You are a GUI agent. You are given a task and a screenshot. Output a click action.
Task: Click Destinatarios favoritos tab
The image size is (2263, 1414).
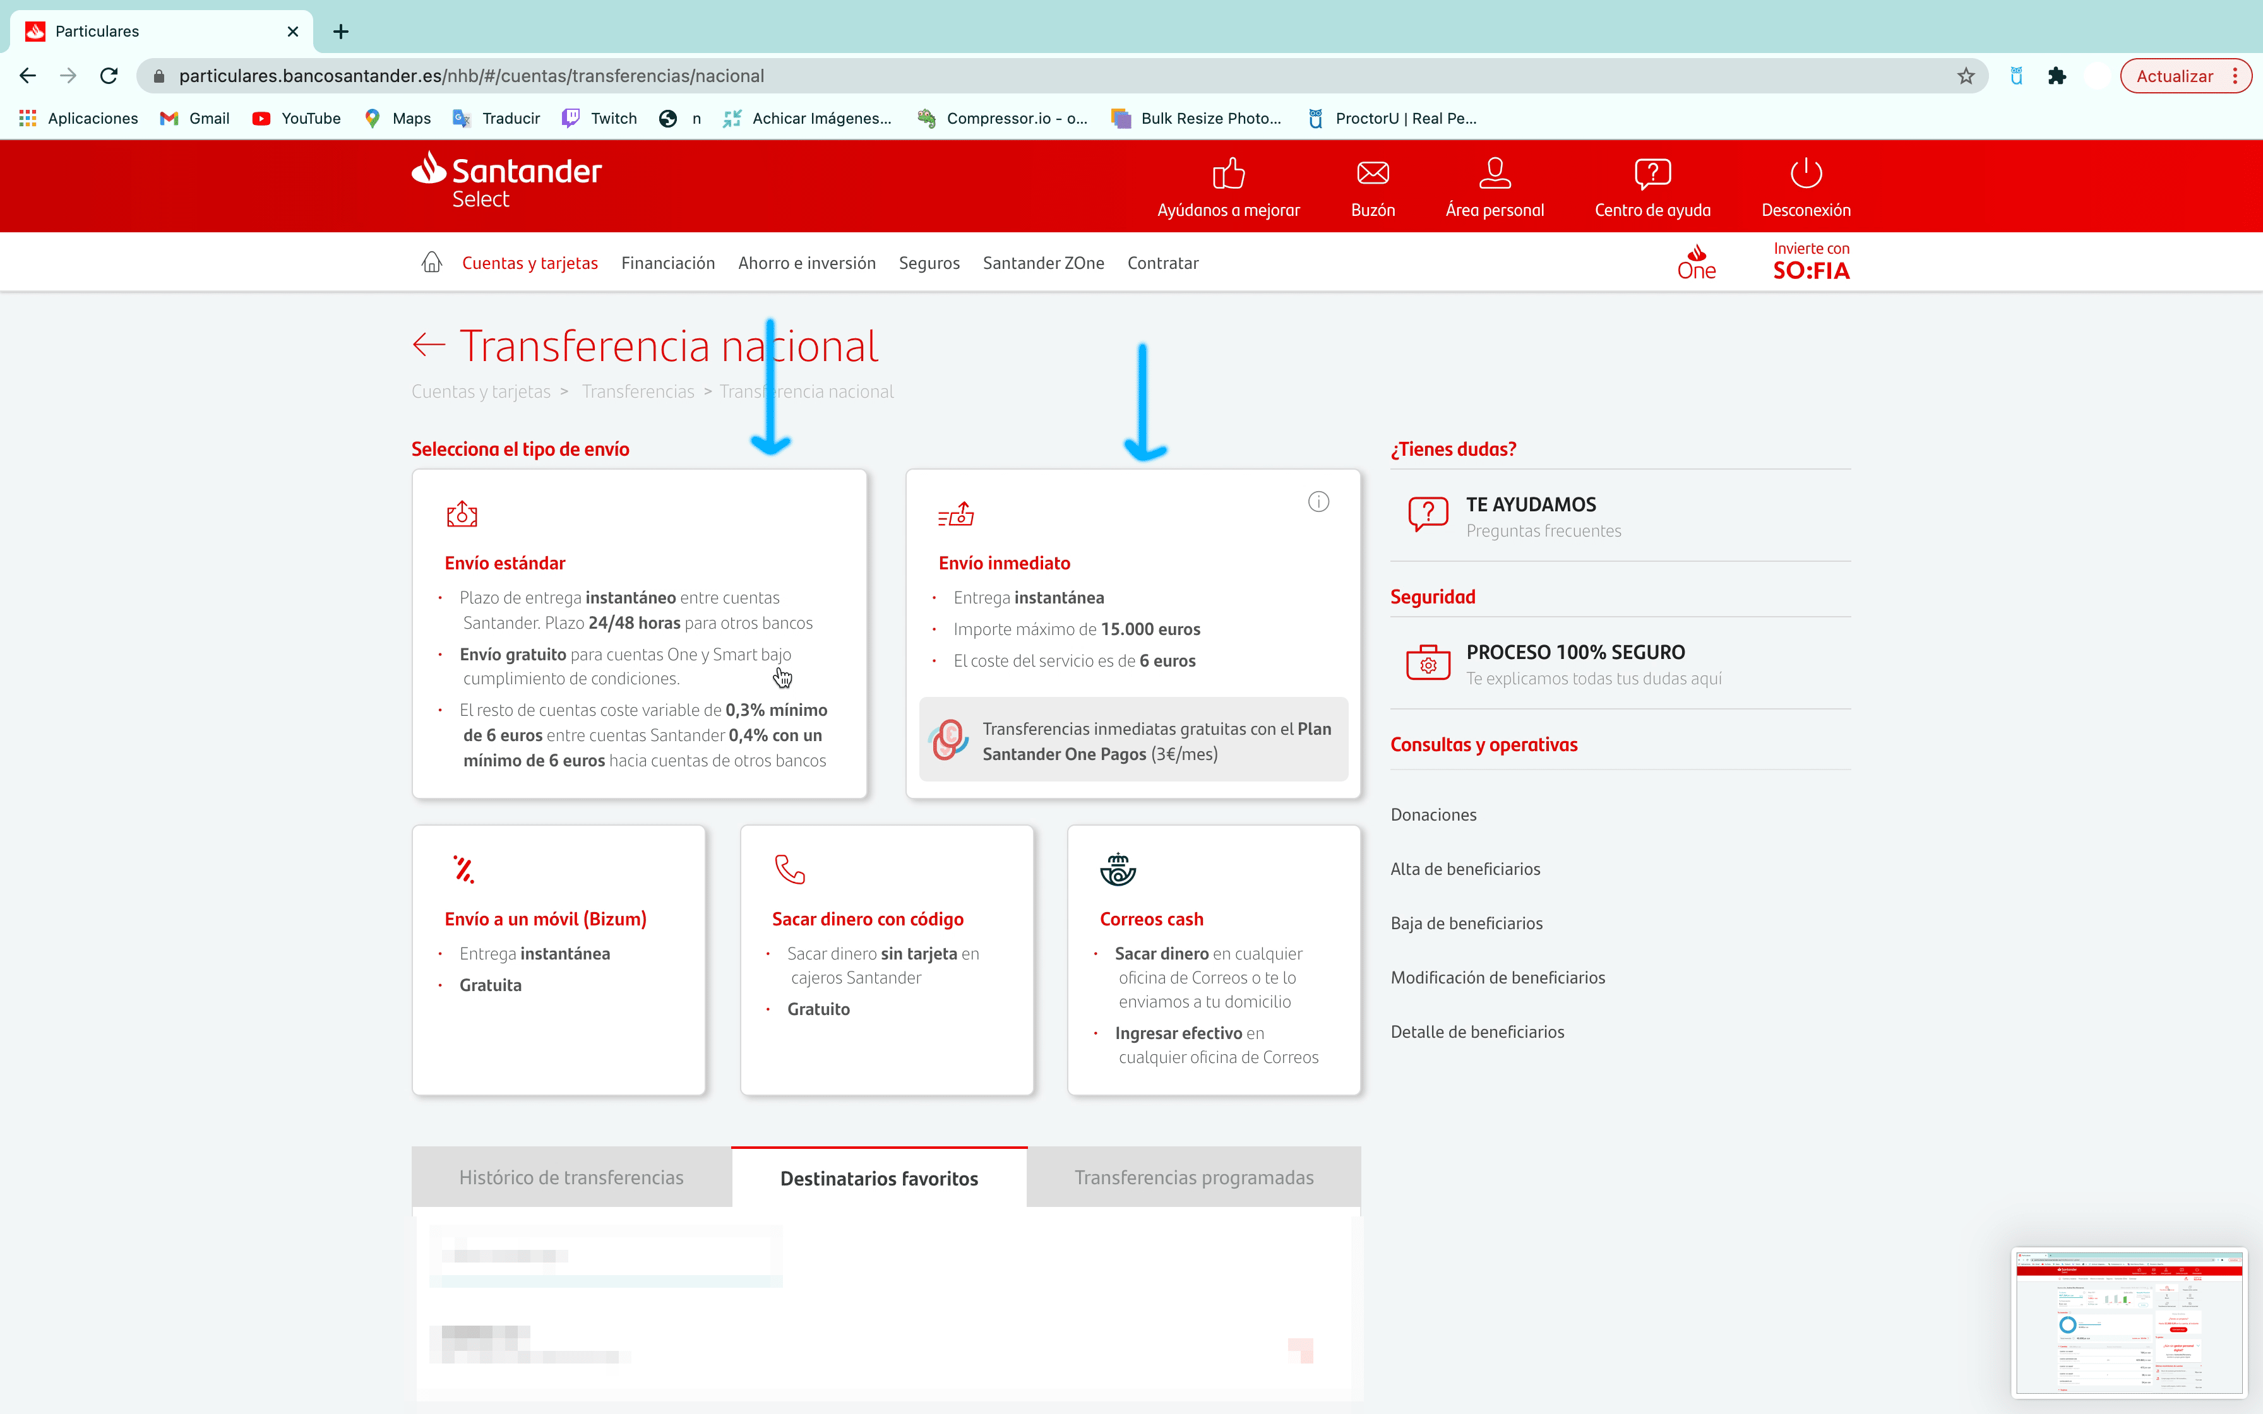tap(880, 1176)
